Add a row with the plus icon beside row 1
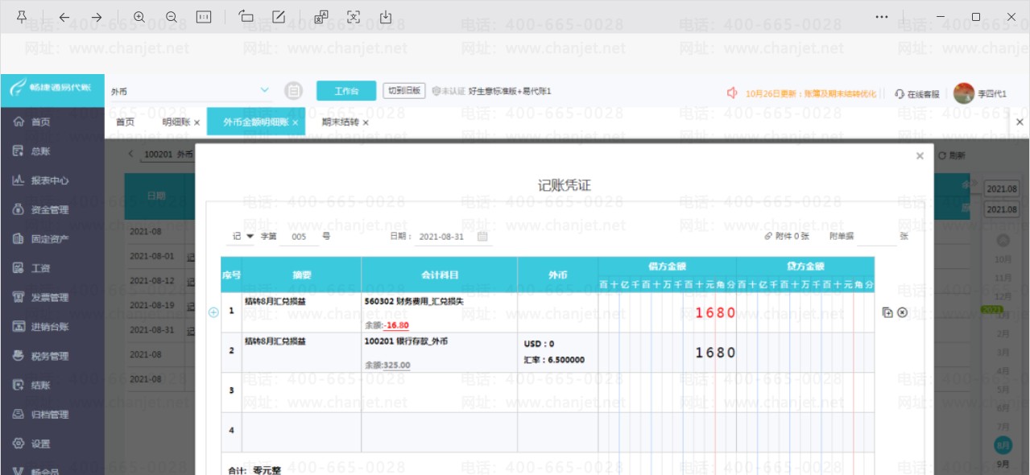The image size is (1030, 475). coord(214,312)
